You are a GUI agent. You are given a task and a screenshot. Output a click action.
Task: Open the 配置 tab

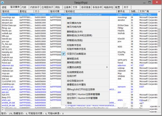(x=118, y=7)
